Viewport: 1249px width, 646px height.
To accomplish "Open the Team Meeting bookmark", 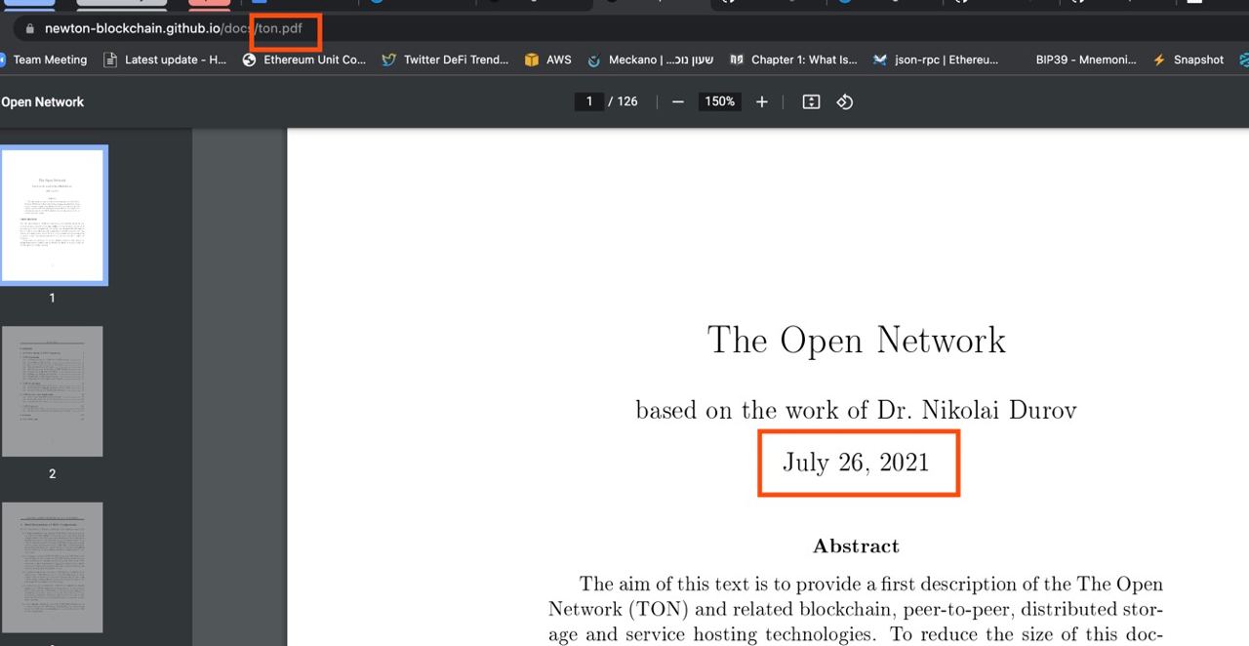I will [44, 60].
